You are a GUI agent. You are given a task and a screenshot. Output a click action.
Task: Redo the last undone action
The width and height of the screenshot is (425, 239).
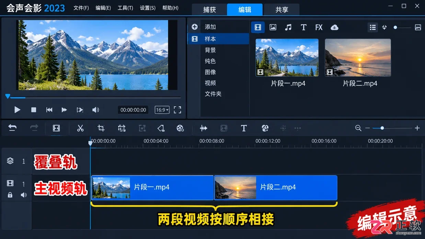point(34,128)
